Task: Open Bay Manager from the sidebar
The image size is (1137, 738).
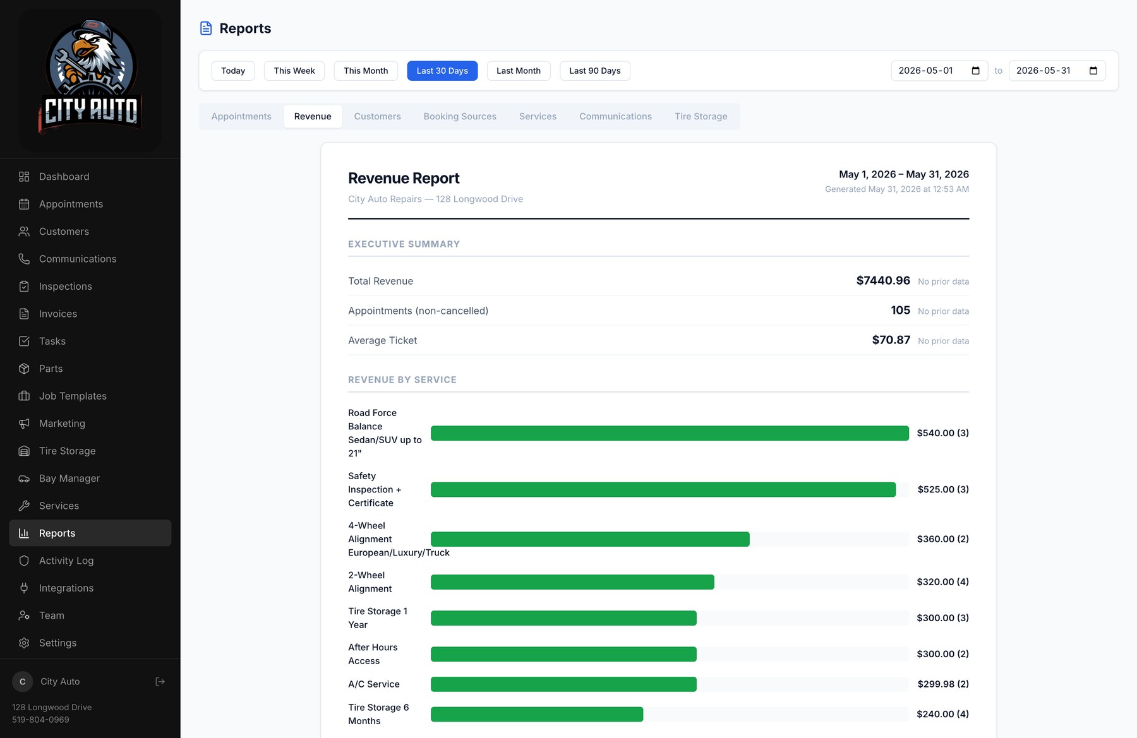Action: click(x=90, y=479)
